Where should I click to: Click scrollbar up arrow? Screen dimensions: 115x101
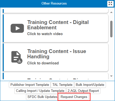coord(111,12)
